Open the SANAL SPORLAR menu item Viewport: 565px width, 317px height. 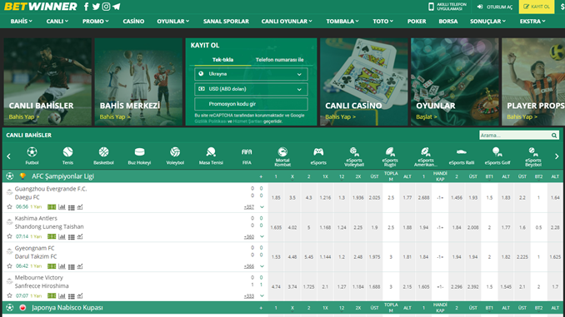pyautogui.click(x=226, y=22)
